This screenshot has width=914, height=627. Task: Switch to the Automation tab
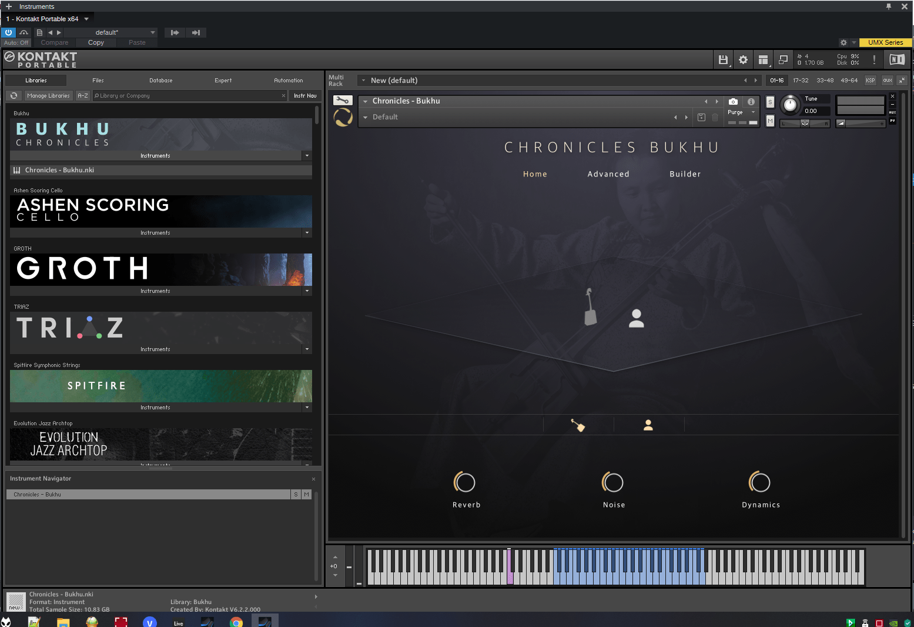pyautogui.click(x=289, y=80)
